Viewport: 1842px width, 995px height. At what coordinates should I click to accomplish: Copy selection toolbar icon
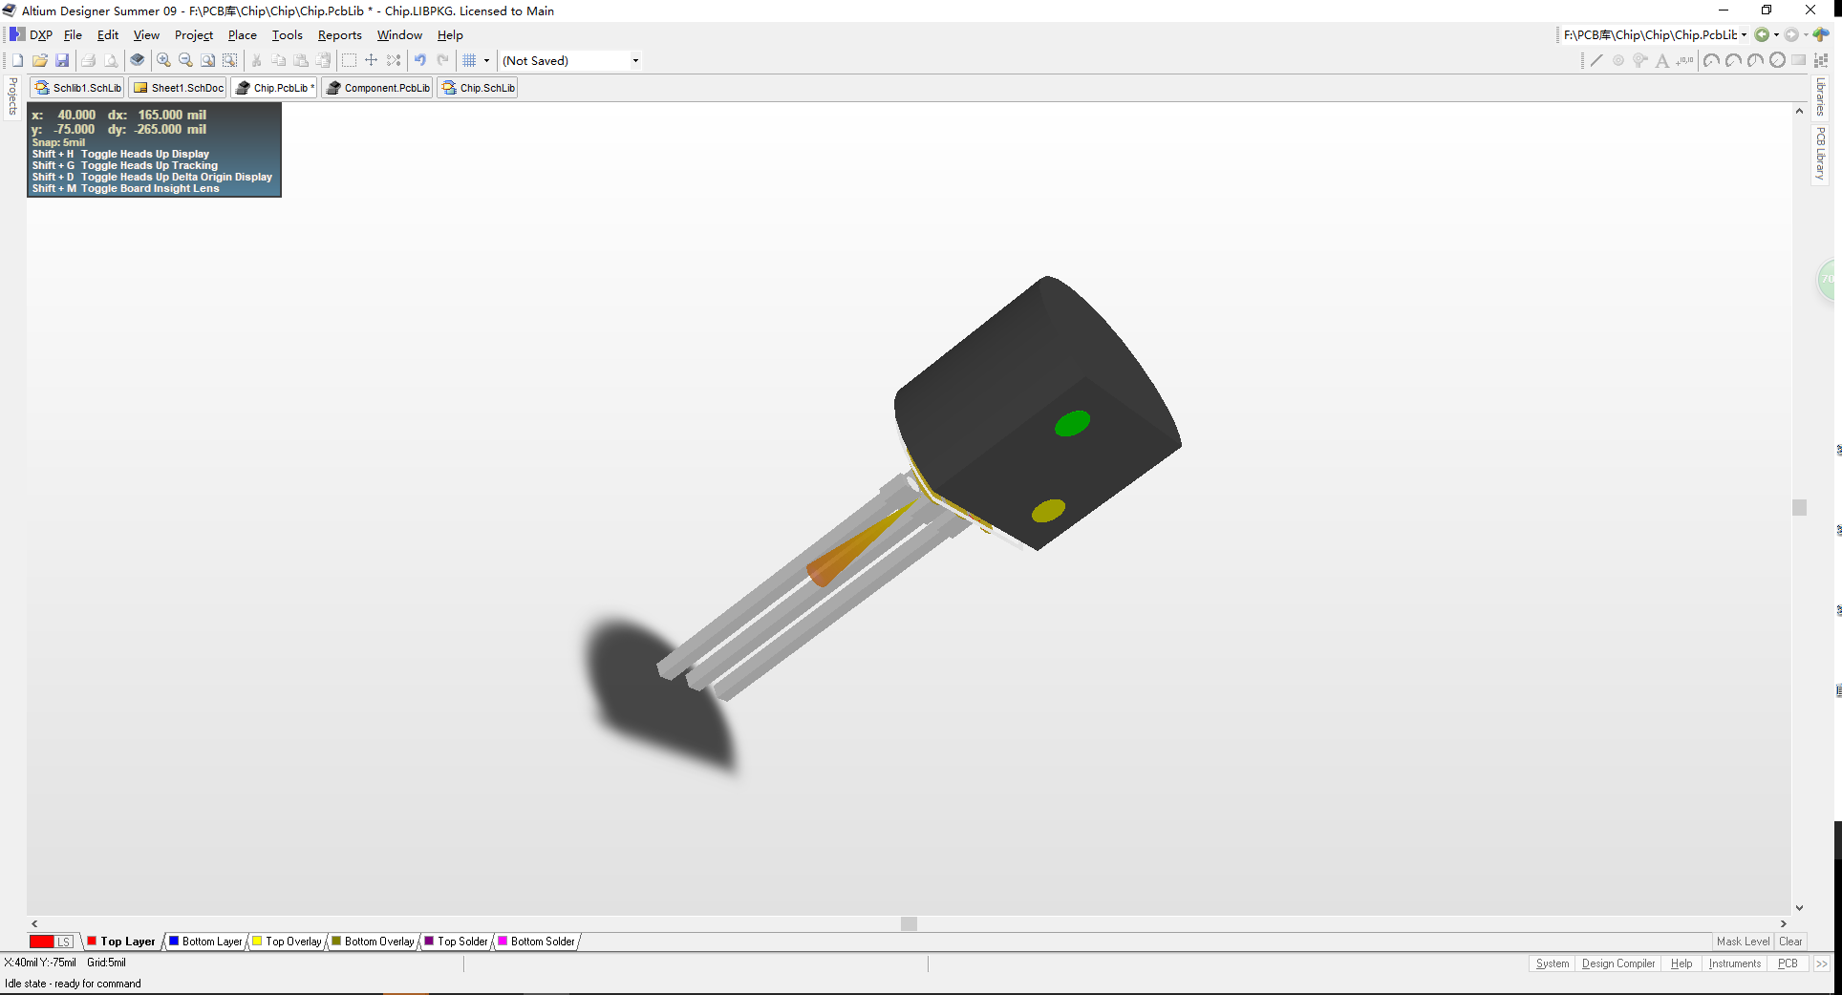coord(278,60)
